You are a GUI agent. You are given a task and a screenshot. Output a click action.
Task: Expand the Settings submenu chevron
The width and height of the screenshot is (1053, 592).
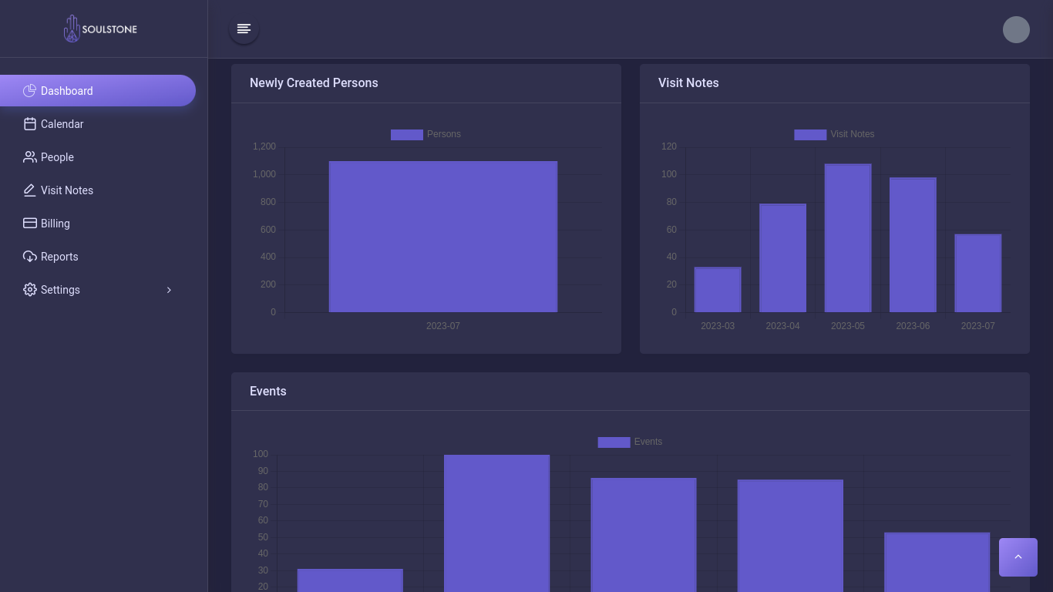coord(169,290)
